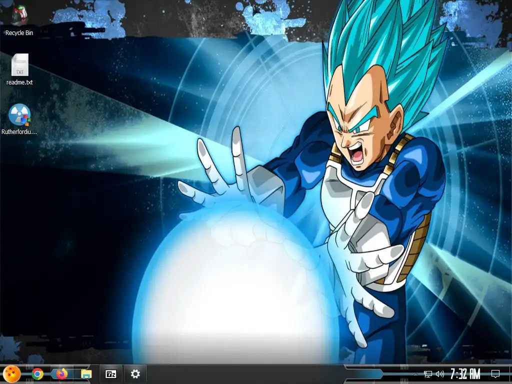The width and height of the screenshot is (512, 384).
Task: Select the readme.txt file icon
Action: click(x=20, y=64)
